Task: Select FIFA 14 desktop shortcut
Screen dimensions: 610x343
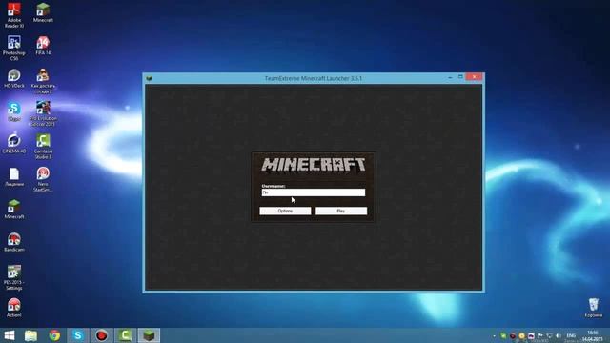Action: click(x=43, y=46)
